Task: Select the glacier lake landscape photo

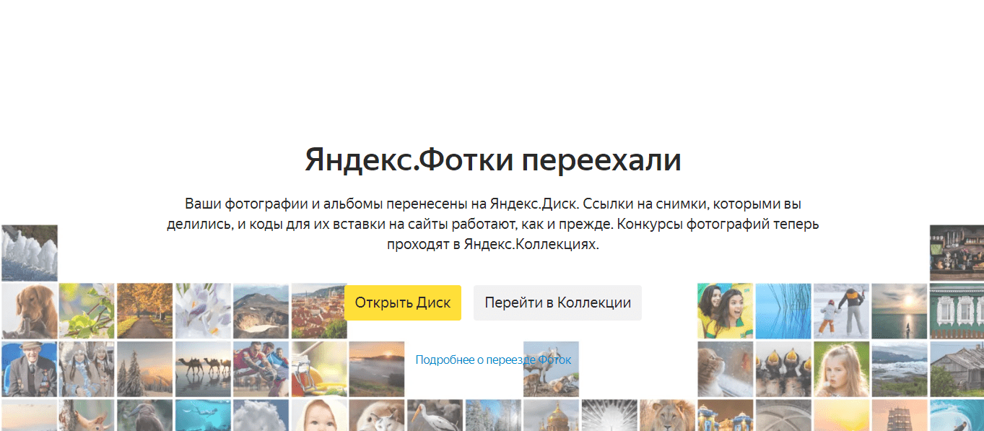Action: tap(899, 369)
